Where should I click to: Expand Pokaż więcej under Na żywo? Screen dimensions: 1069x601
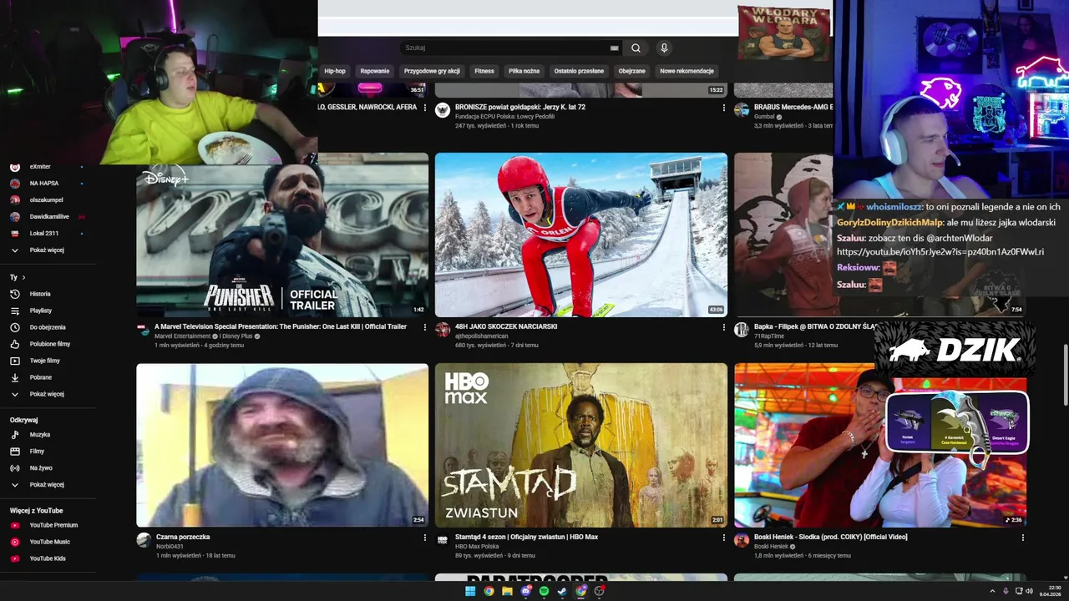(47, 485)
